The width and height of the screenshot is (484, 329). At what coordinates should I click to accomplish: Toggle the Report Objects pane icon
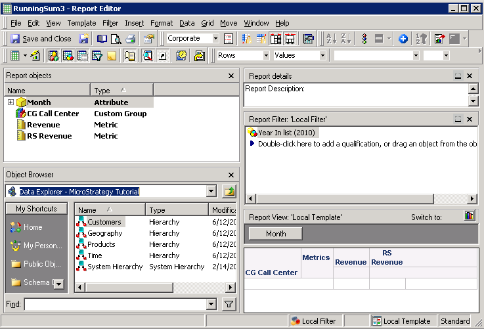pos(54,56)
